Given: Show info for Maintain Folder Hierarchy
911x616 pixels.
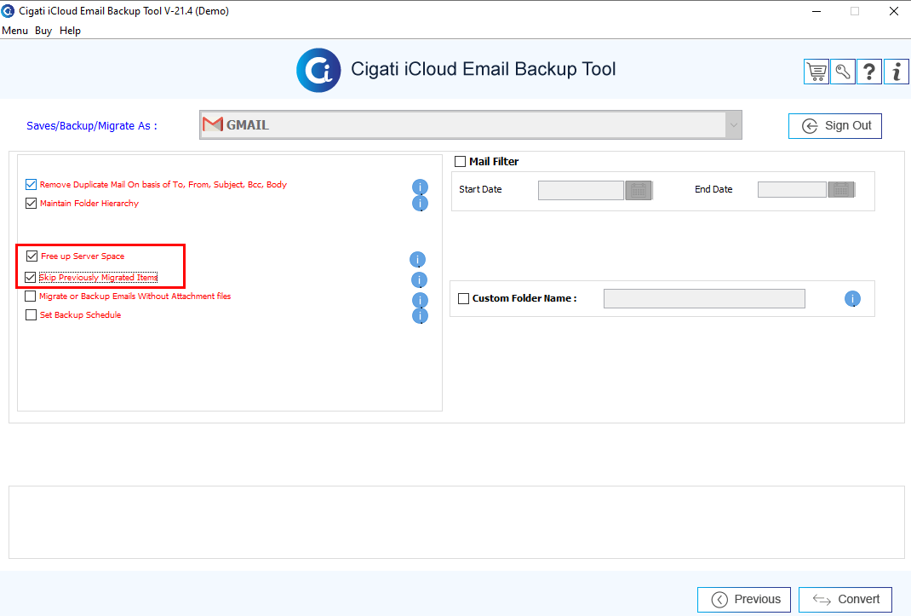Looking at the screenshot, I should pos(420,203).
